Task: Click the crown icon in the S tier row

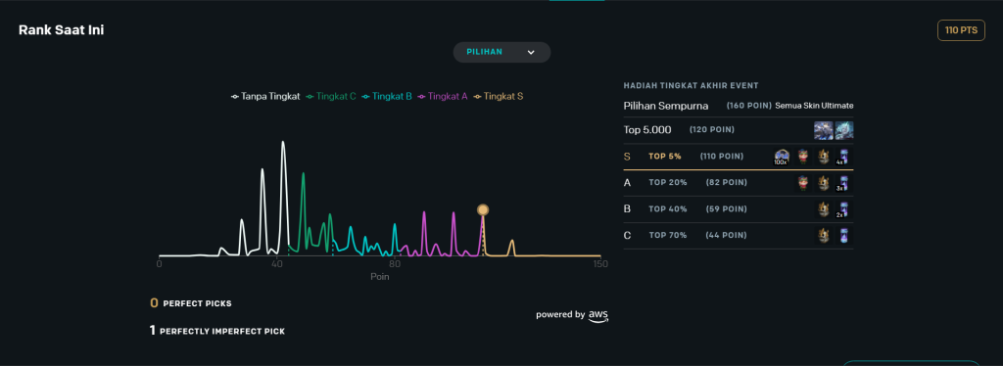Action: pyautogui.click(x=824, y=157)
